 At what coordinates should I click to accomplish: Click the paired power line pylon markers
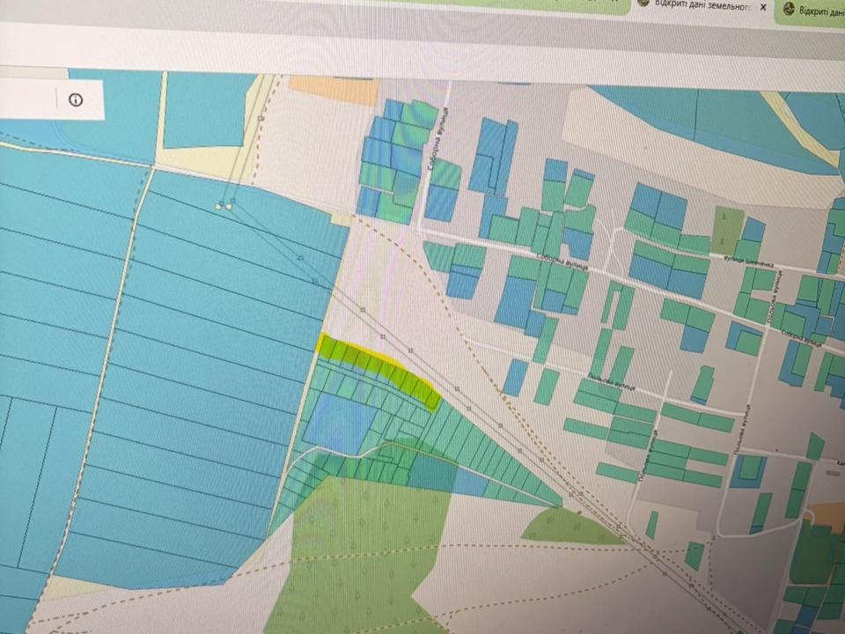[x=224, y=206]
